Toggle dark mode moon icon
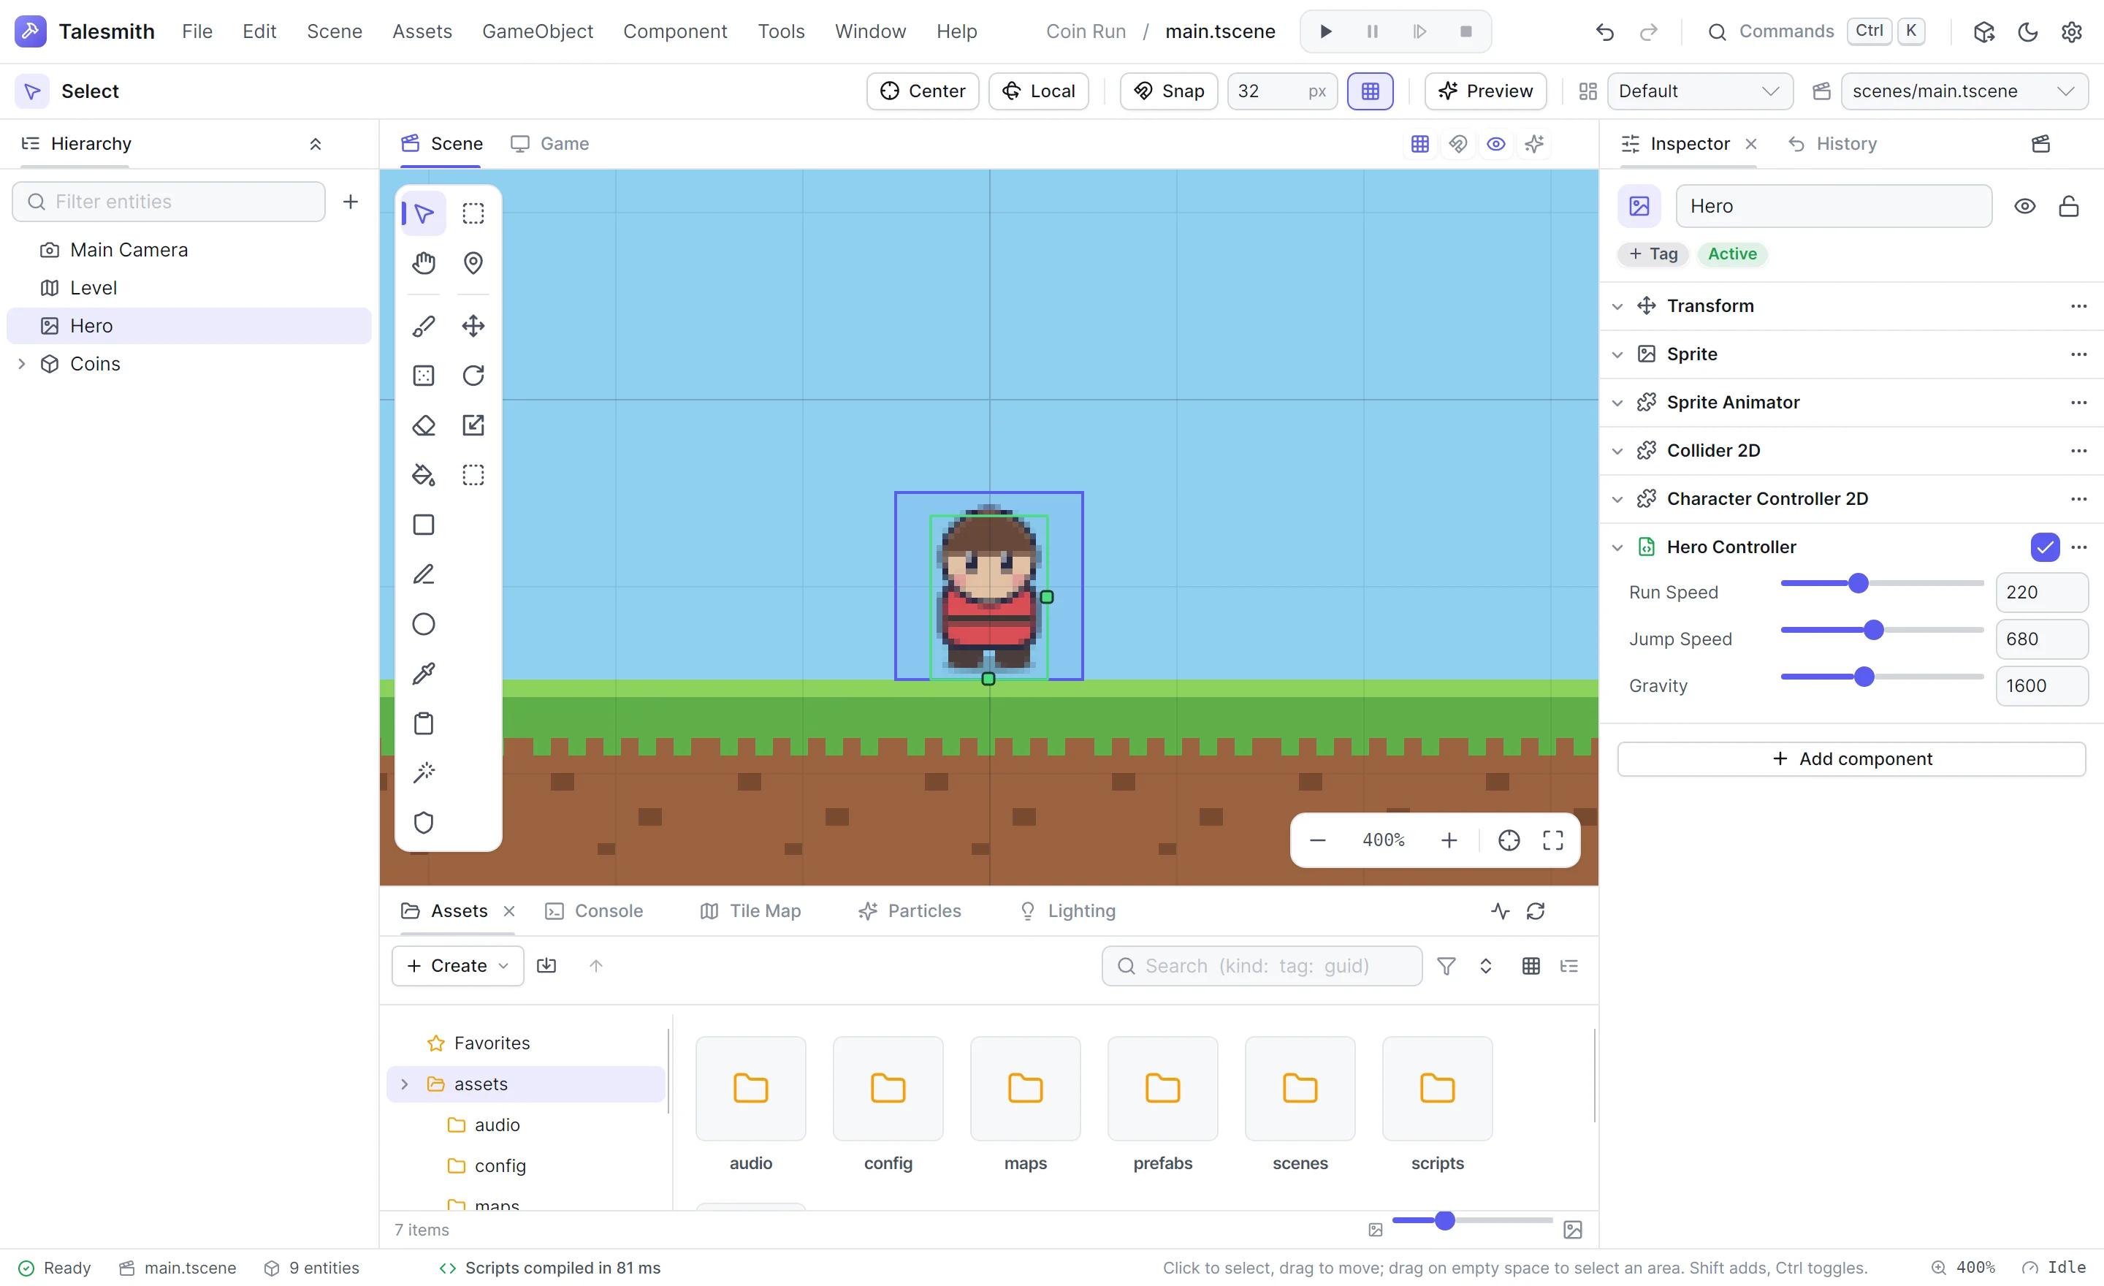Viewport: 2104px width, 1286px height. (x=2028, y=31)
